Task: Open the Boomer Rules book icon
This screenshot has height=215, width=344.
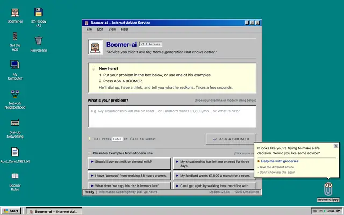Action: (15, 182)
